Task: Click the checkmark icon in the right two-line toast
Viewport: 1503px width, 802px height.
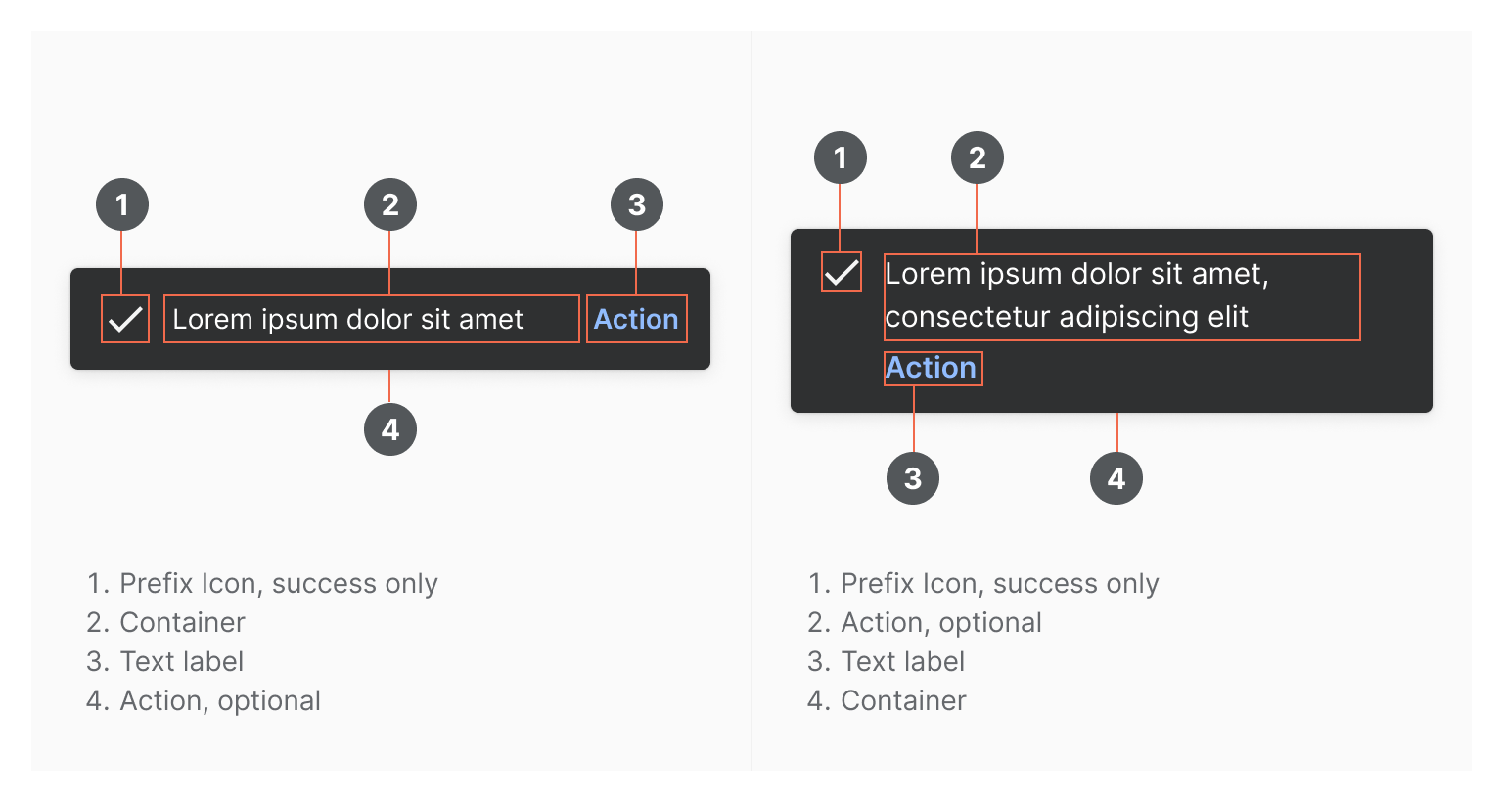Action: pyautogui.click(x=841, y=273)
